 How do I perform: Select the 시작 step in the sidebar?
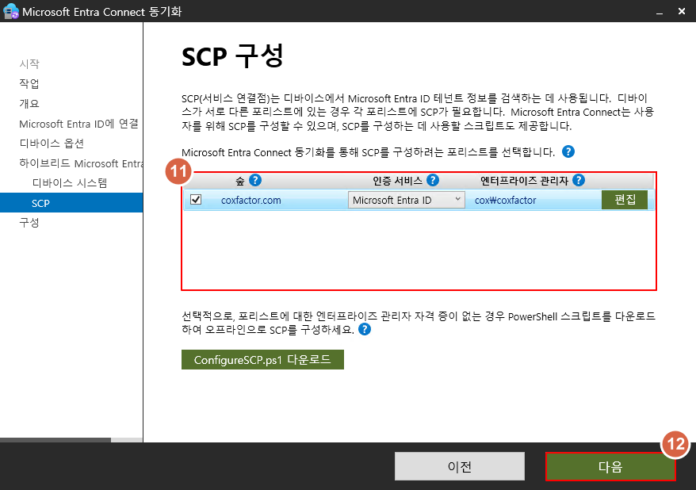(x=29, y=64)
